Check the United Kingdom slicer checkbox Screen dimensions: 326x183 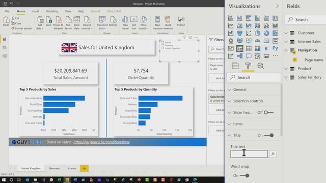coord(163,48)
